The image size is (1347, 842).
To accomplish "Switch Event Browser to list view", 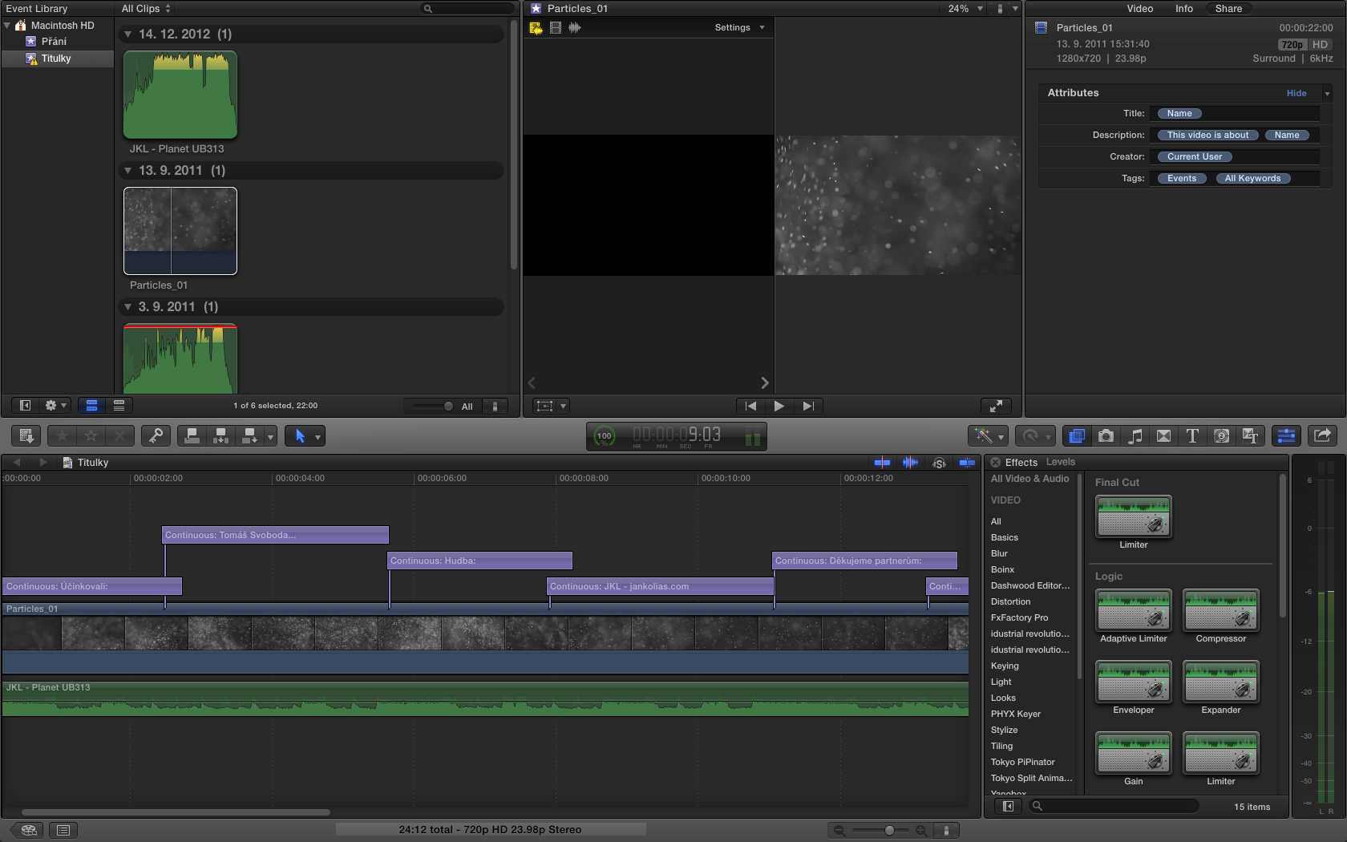I will coord(119,406).
